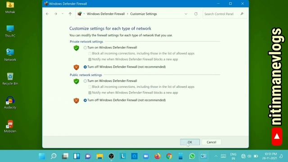The height and width of the screenshot is (162, 288).
Task: Open volume tray icon
Action: (x=249, y=156)
